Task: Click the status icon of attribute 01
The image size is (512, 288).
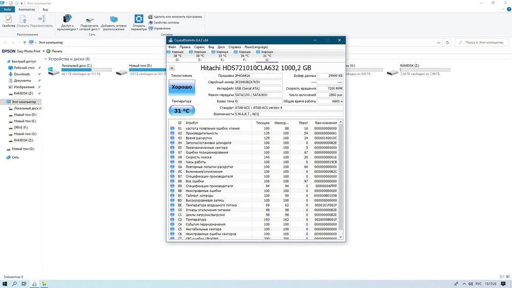Action: 172,128
